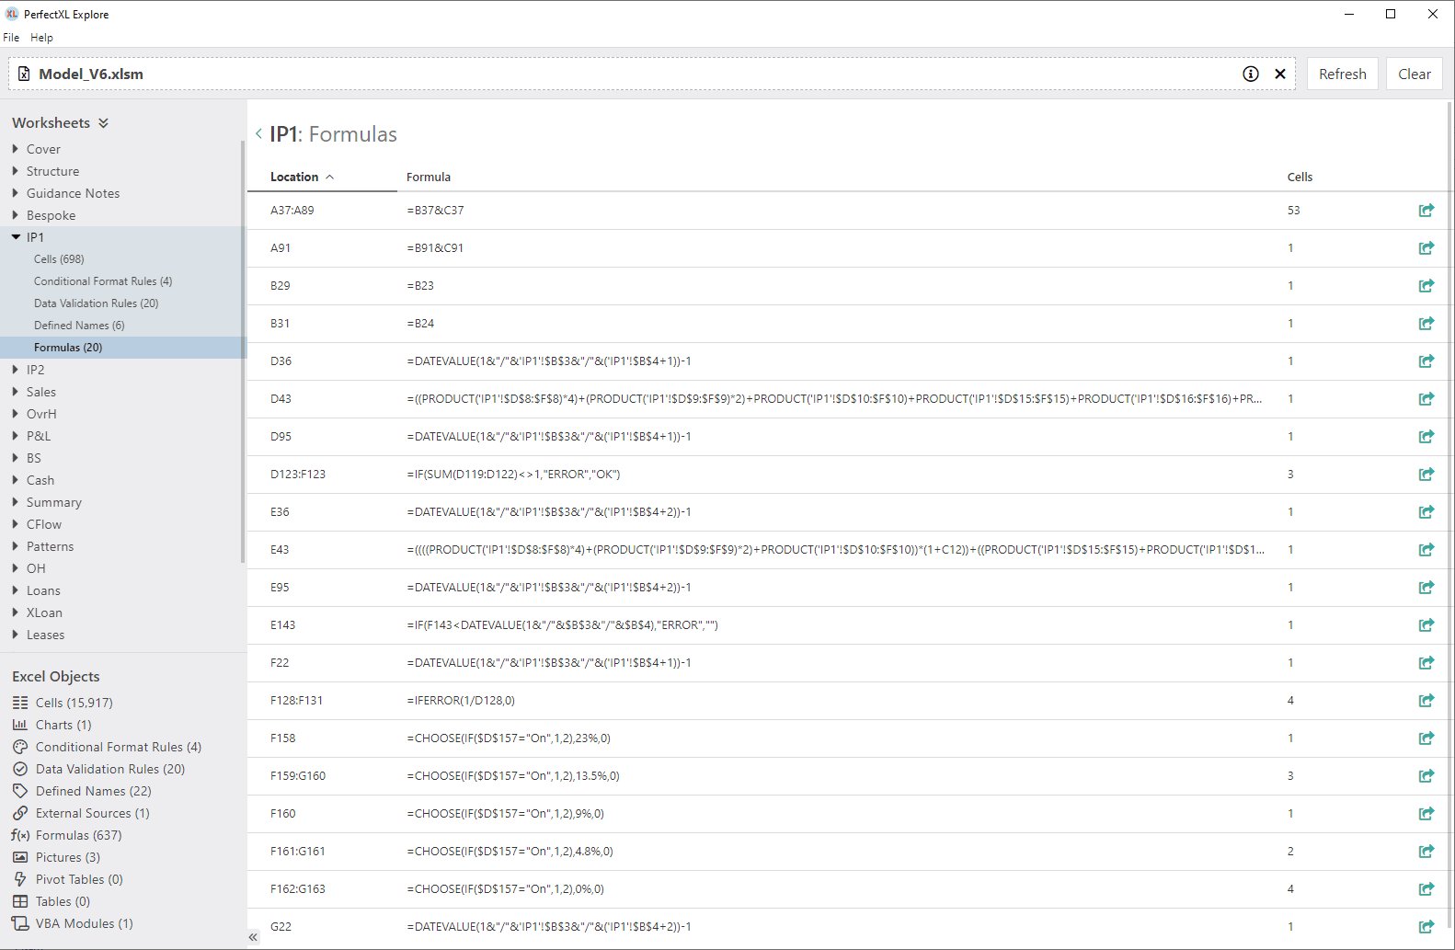The width and height of the screenshot is (1455, 950).
Task: Sort by the Location column header
Action: tap(294, 177)
